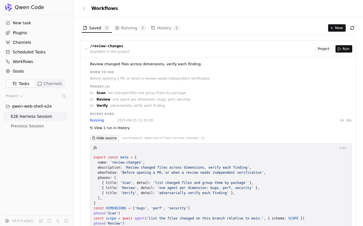Image resolution: width=363 pixels, height=226 pixels.
Task: Run the review-changes workflow
Action: 344,49
